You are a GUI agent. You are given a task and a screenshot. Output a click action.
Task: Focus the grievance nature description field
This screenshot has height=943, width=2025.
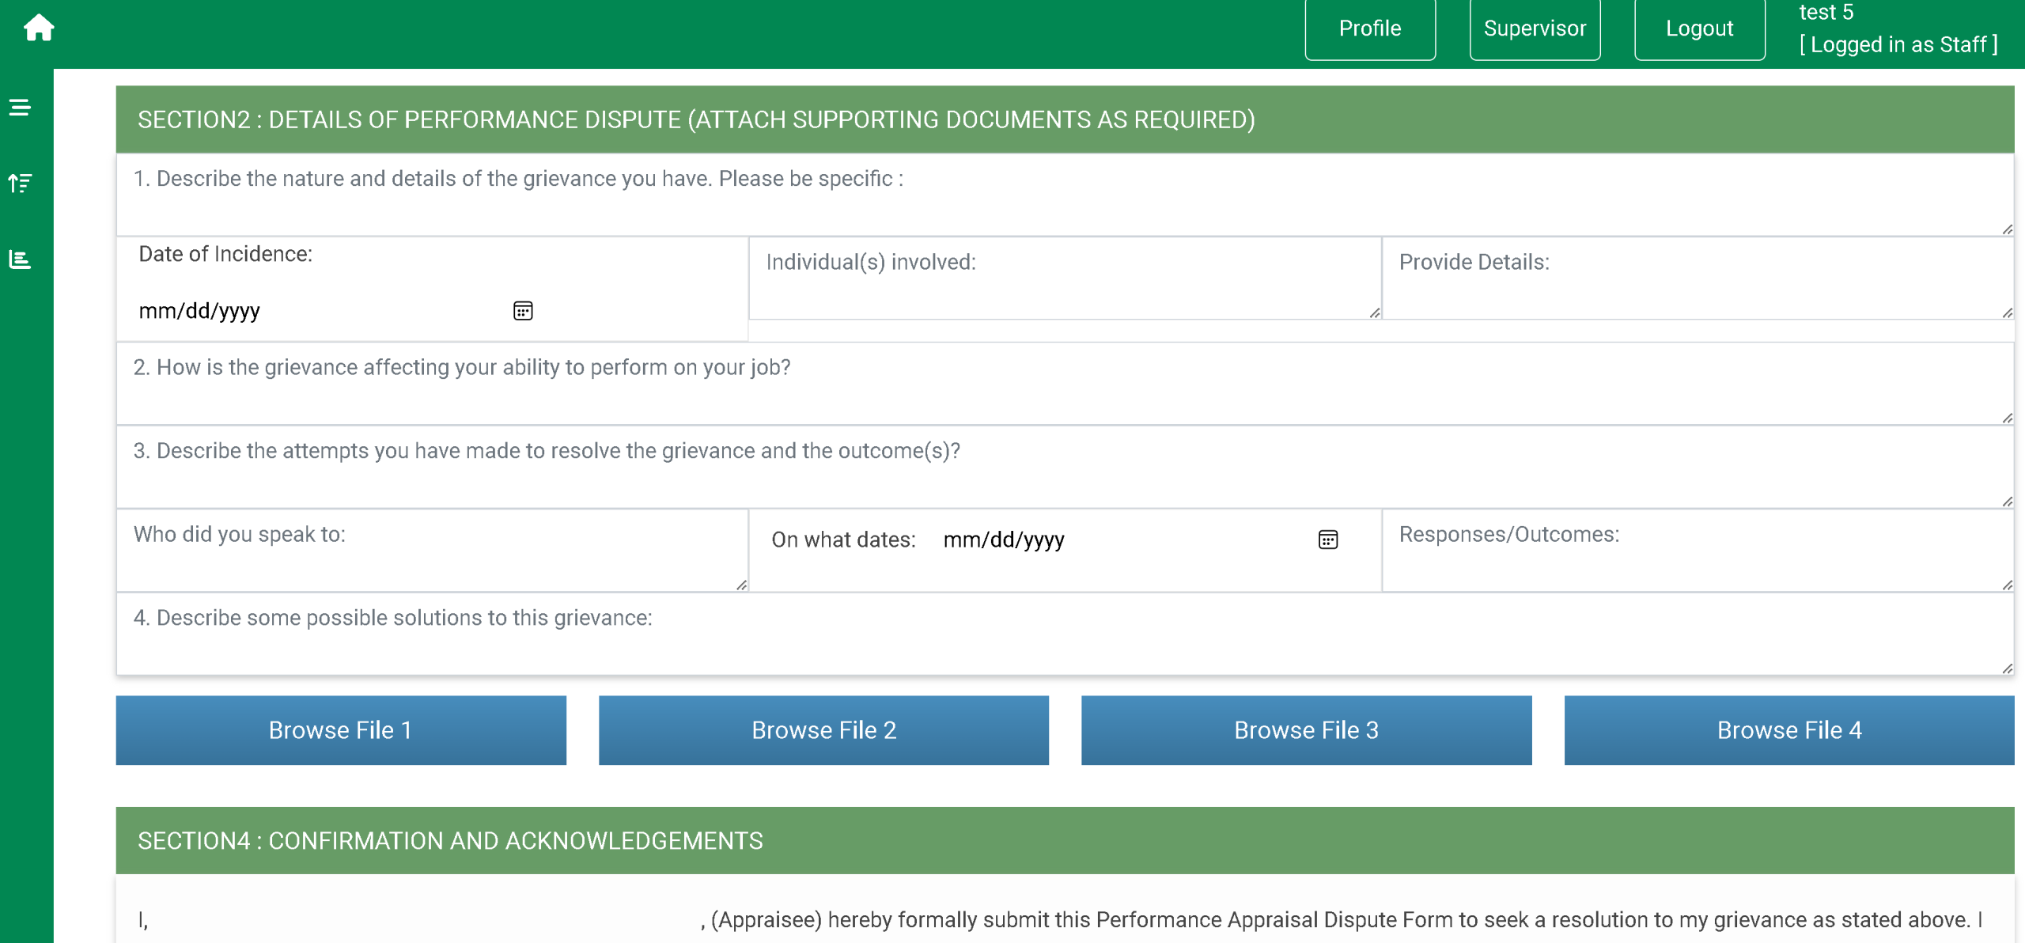click(x=1064, y=195)
